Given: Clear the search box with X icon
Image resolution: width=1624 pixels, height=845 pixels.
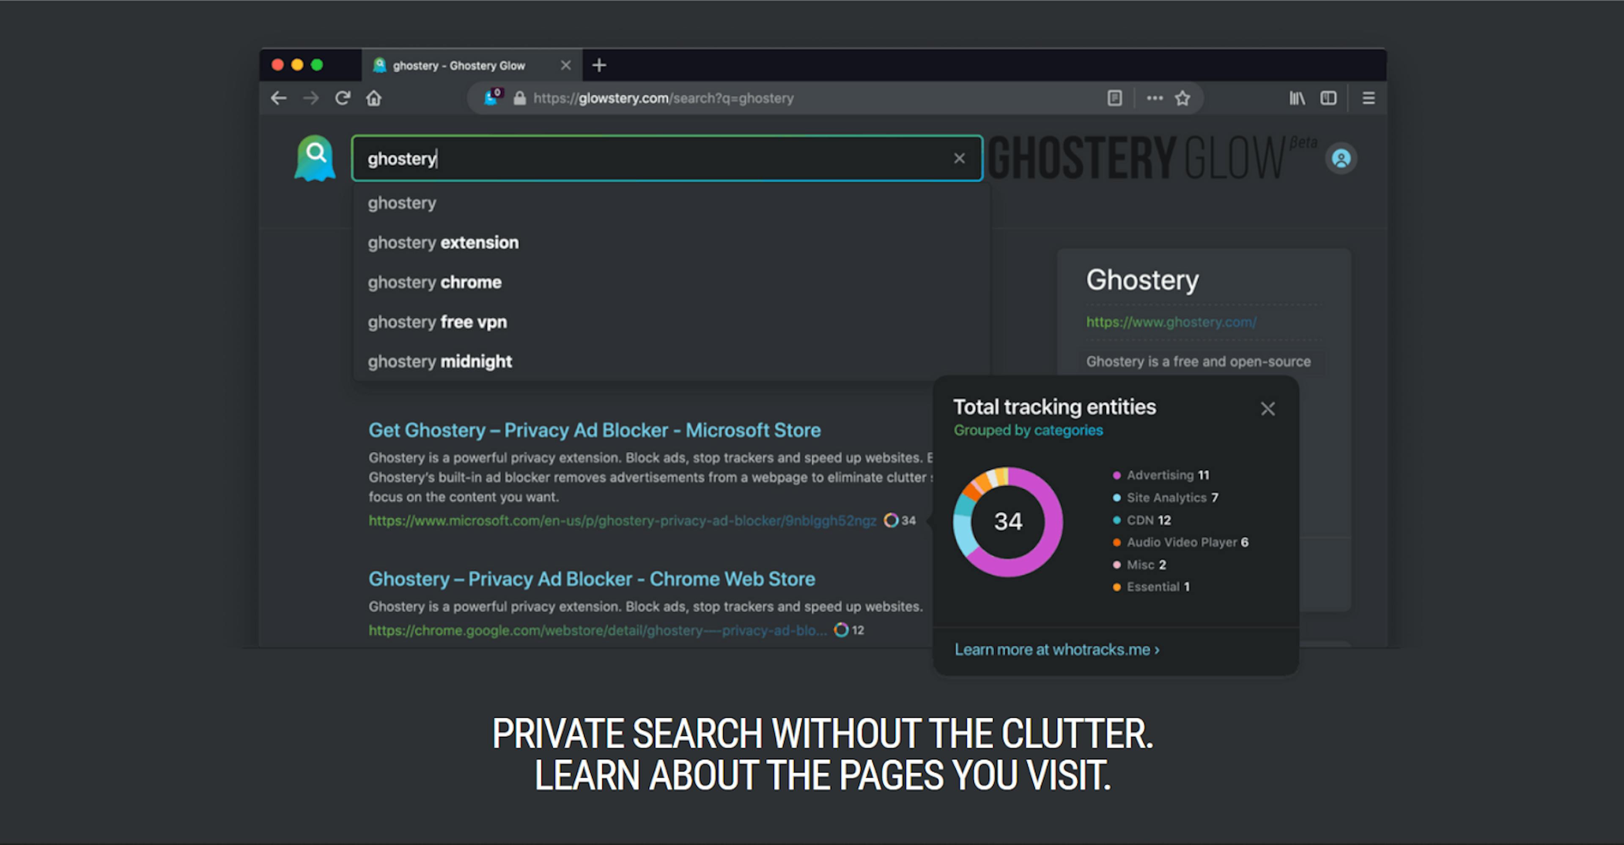Looking at the screenshot, I should (x=959, y=158).
